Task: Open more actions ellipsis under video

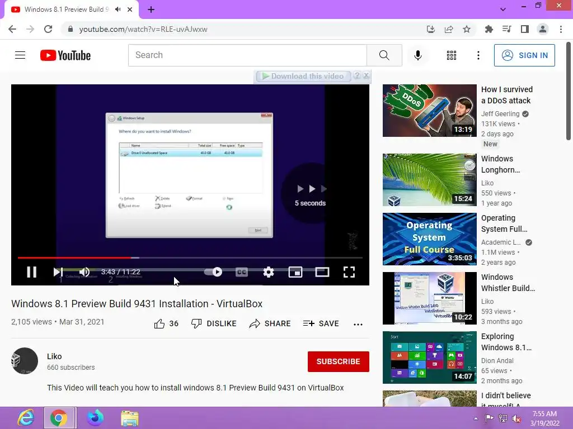Action: point(358,324)
